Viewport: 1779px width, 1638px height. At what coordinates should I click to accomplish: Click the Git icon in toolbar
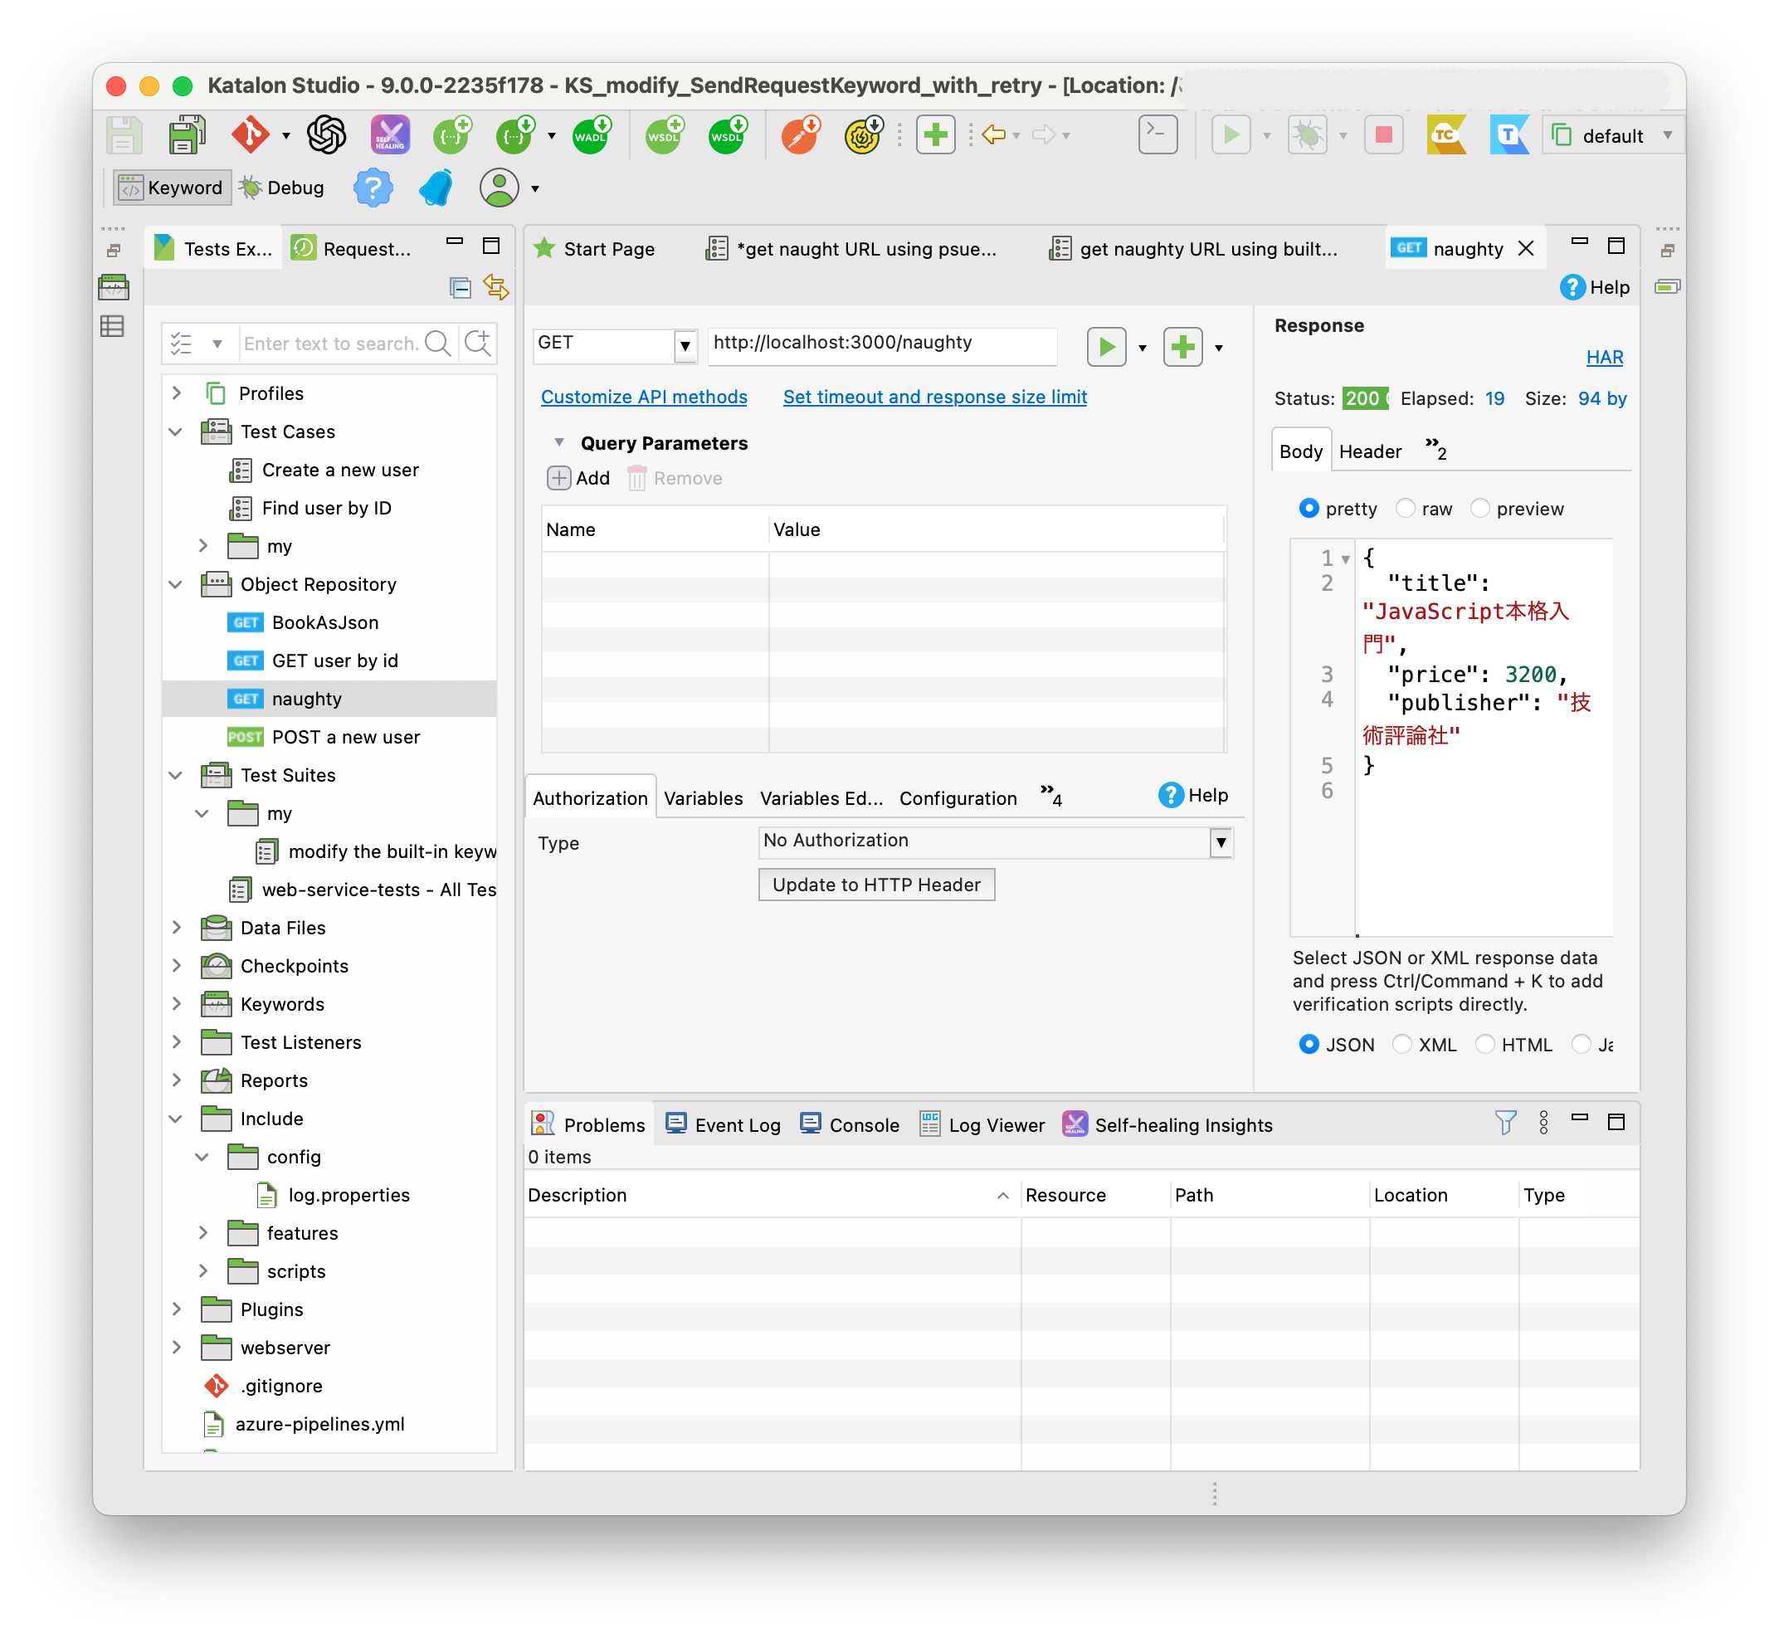coord(250,134)
